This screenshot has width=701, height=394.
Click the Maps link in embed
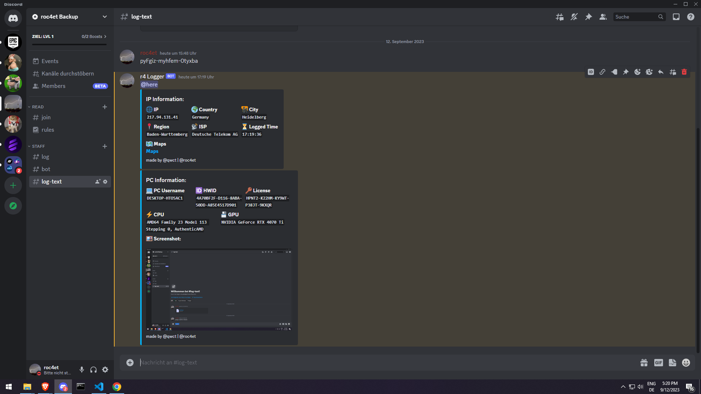click(x=152, y=151)
